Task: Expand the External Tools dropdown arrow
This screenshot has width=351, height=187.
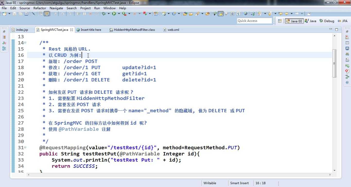Action: [129, 14]
